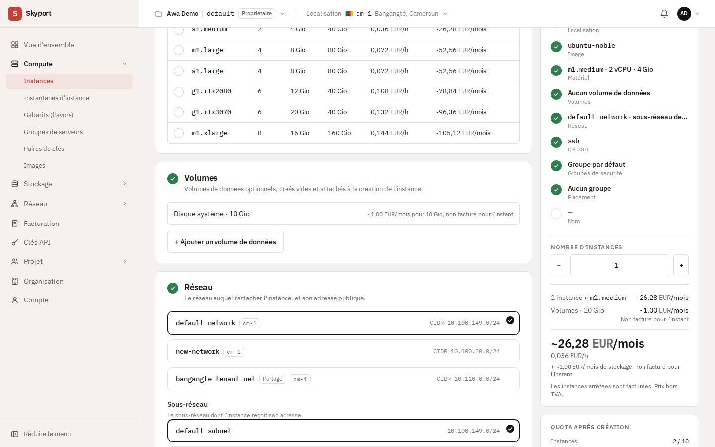Screen dimensions: 715x447
Task: Select the s1.large flavor radio
Action: (x=179, y=71)
